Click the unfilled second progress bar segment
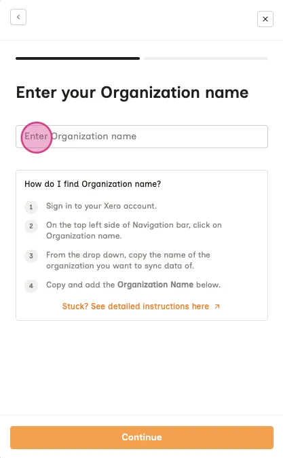This screenshot has width=283, height=458. click(x=206, y=58)
